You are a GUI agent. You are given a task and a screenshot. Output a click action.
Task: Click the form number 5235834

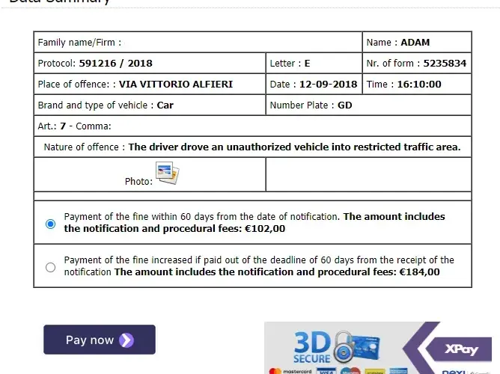click(445, 63)
